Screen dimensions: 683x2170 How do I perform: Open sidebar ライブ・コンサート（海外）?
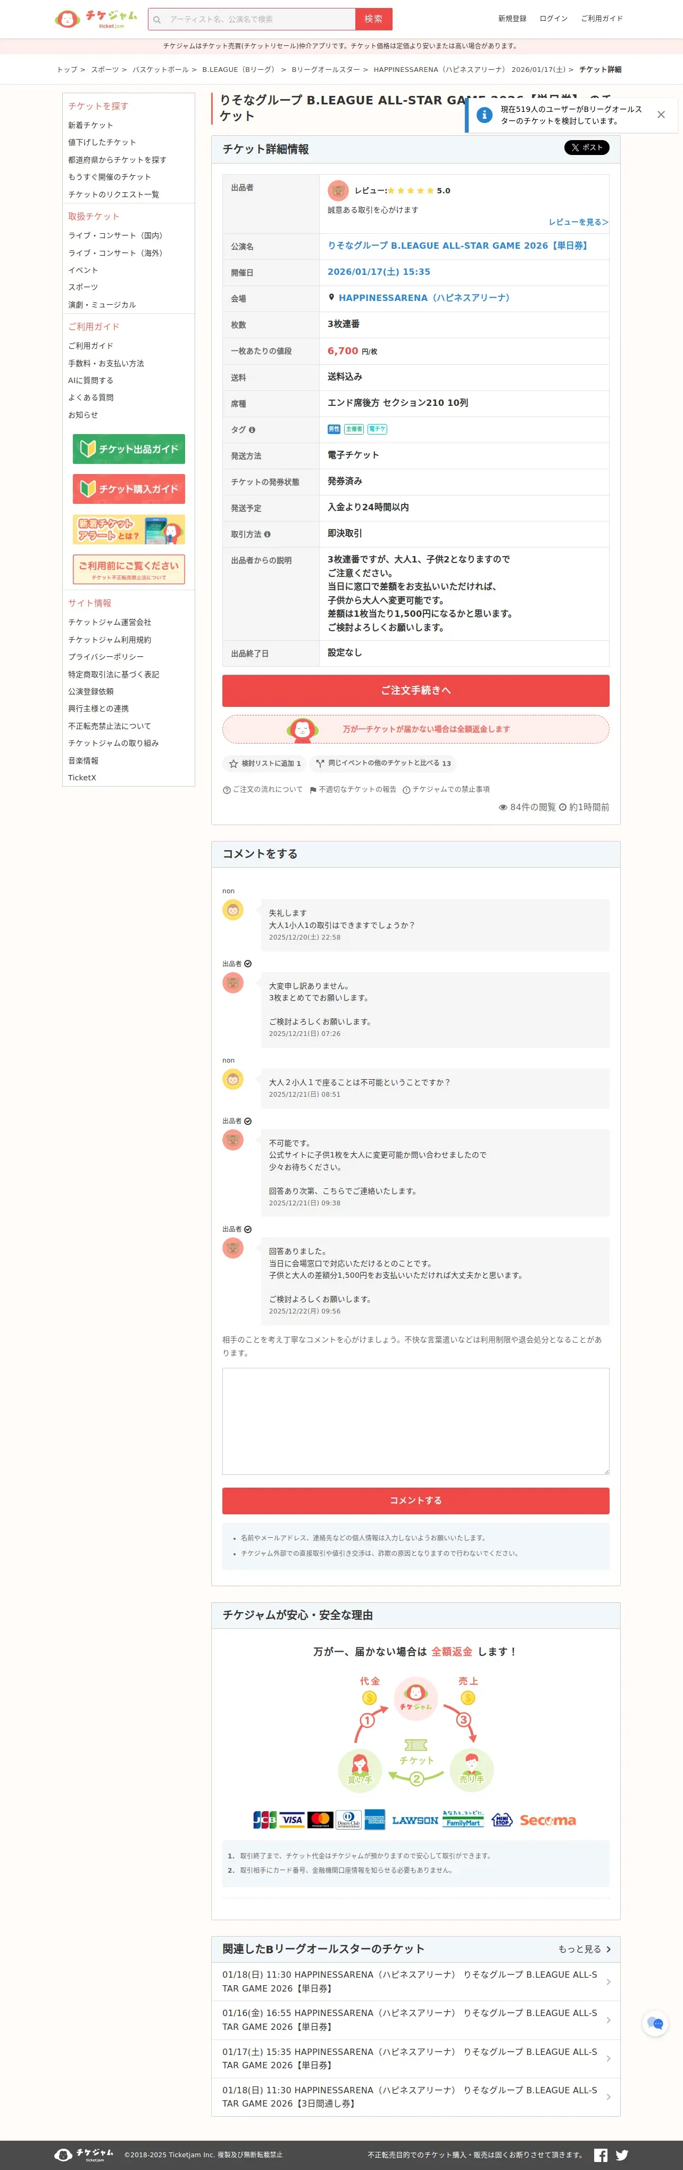point(116,252)
